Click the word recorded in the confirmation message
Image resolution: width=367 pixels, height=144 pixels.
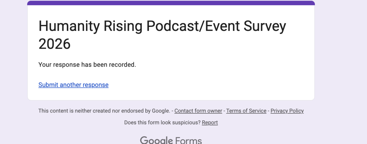tap(123, 65)
